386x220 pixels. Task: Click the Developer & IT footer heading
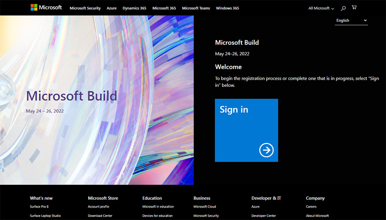(x=266, y=198)
